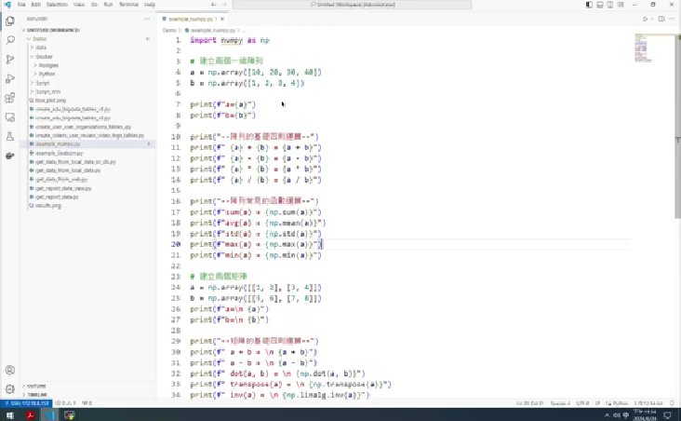Open the run button dropdown arrow
The width and height of the screenshot is (681, 421).
[651, 20]
